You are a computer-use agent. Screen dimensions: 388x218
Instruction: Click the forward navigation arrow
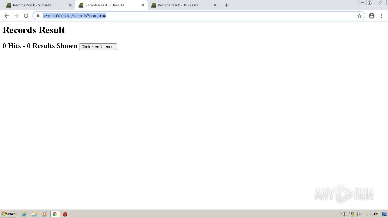[x=16, y=16]
